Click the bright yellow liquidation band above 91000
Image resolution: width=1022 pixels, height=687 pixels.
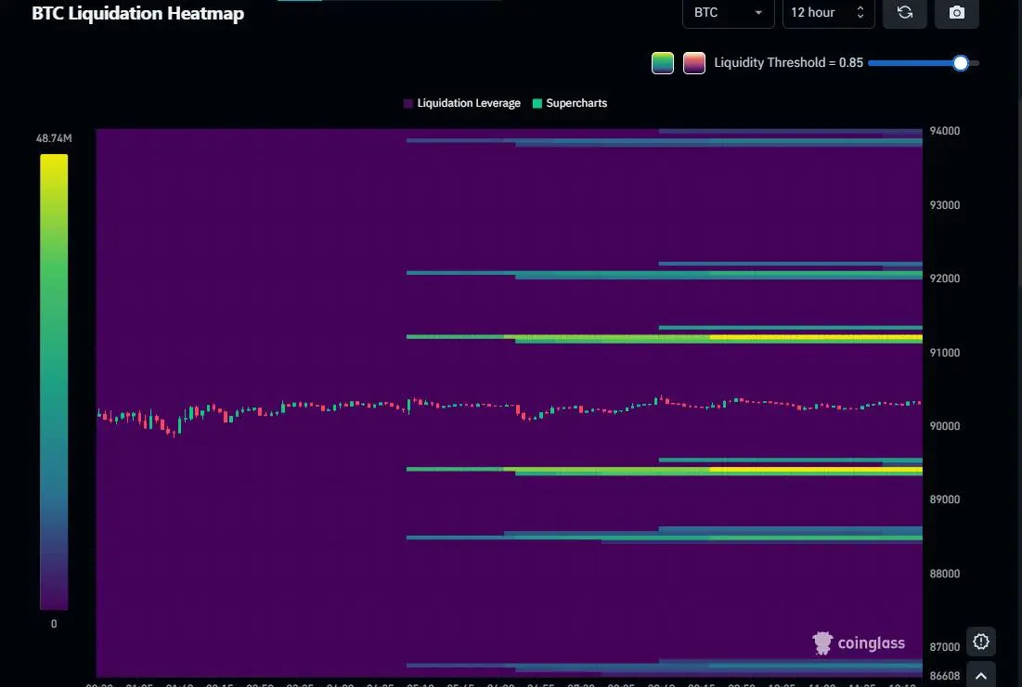815,338
